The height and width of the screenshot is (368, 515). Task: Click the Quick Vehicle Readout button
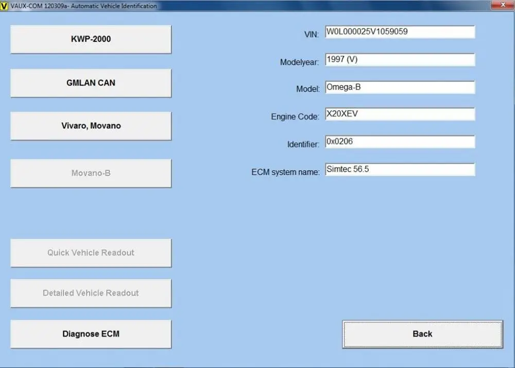(x=91, y=253)
